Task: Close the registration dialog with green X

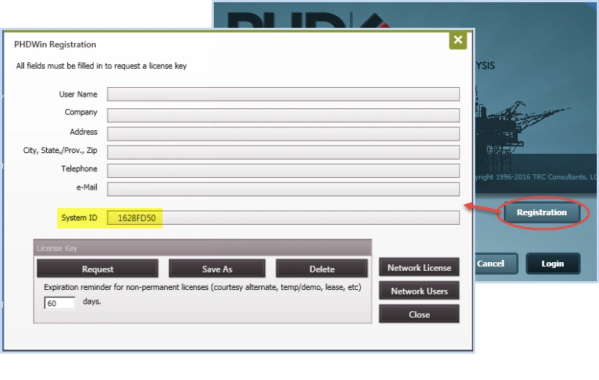Action: 458,40
